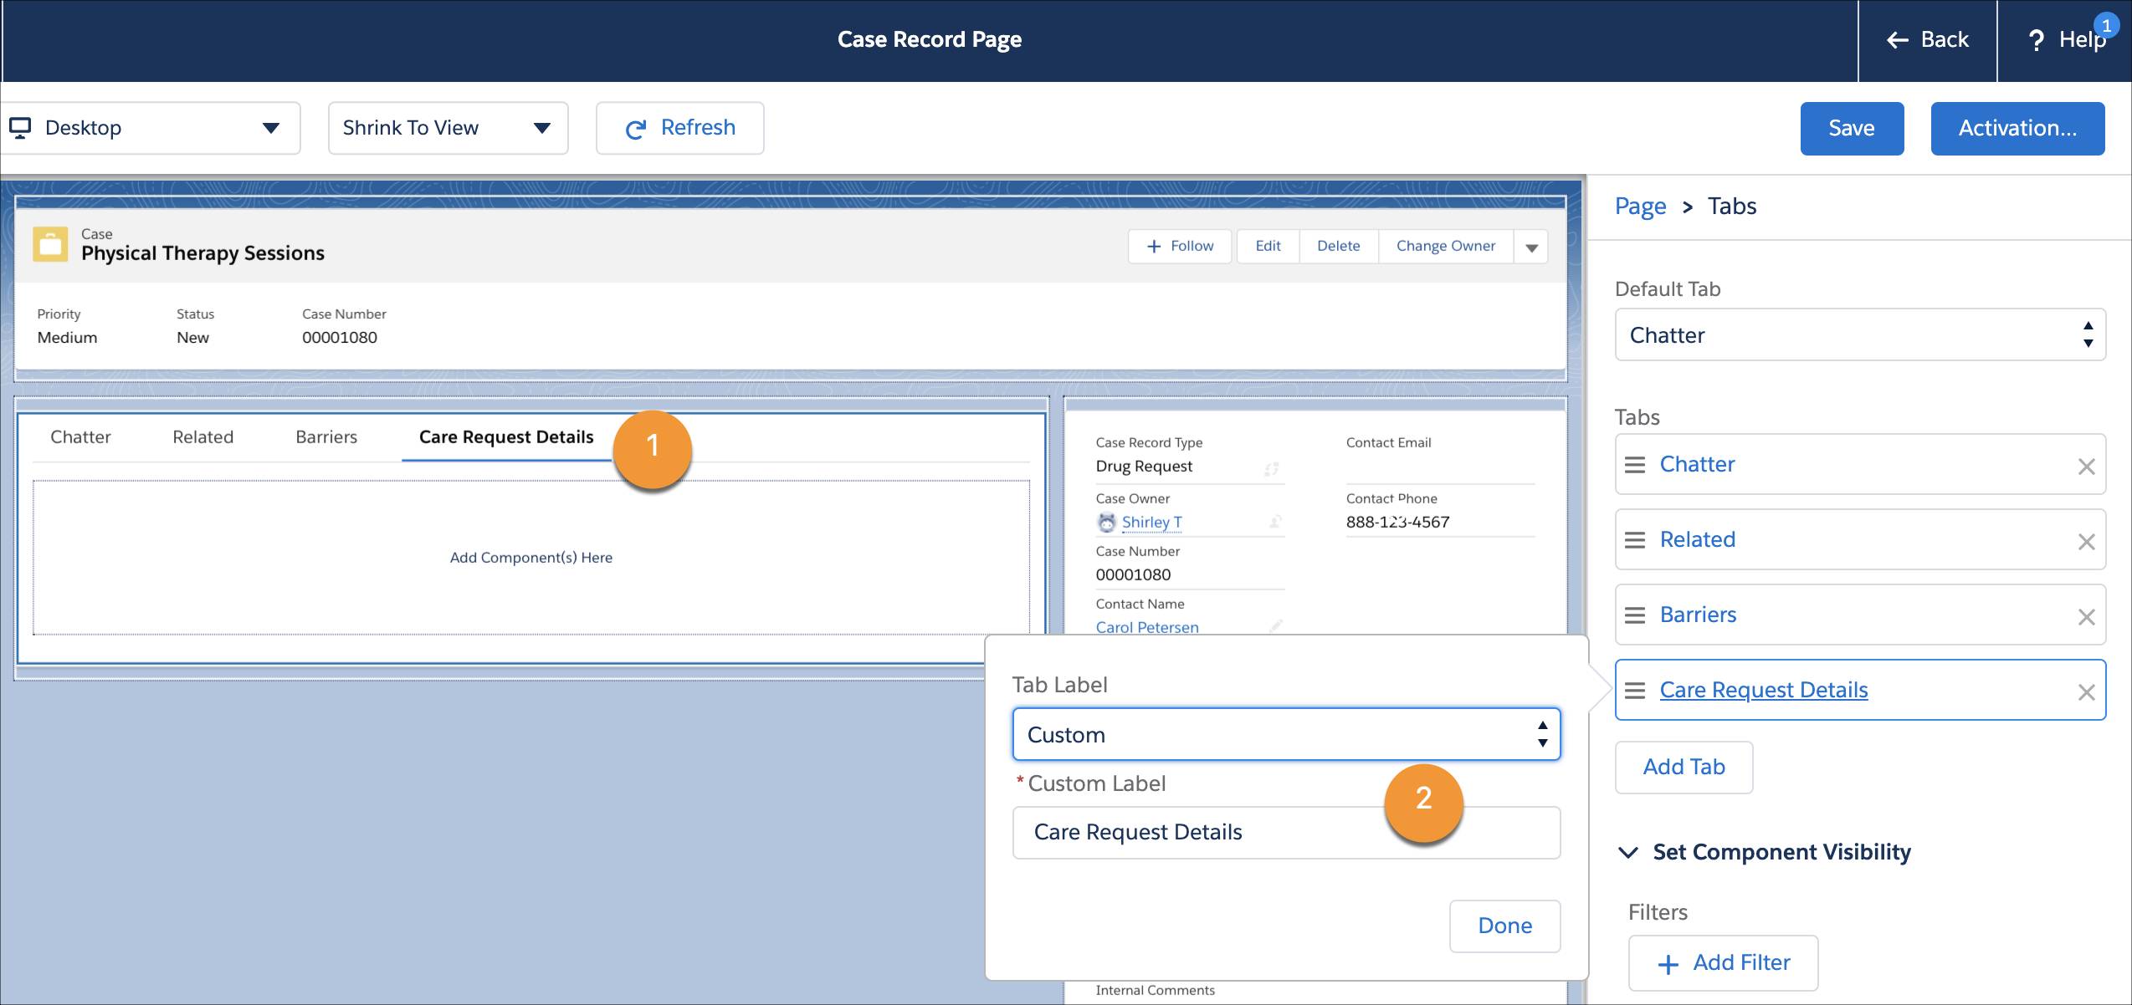Click the back arrow icon in the header
The width and height of the screenshot is (2132, 1005).
tap(1897, 39)
